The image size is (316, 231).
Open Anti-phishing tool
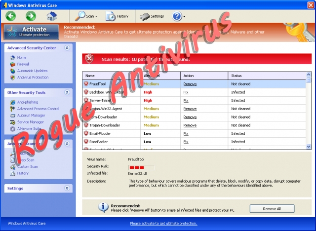[x=28, y=102]
